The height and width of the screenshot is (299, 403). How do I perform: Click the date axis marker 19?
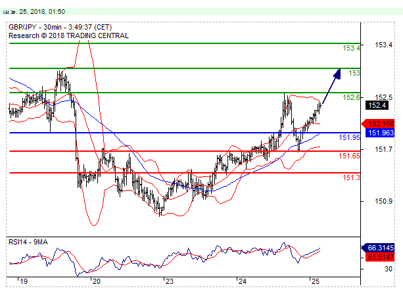coord(24,281)
